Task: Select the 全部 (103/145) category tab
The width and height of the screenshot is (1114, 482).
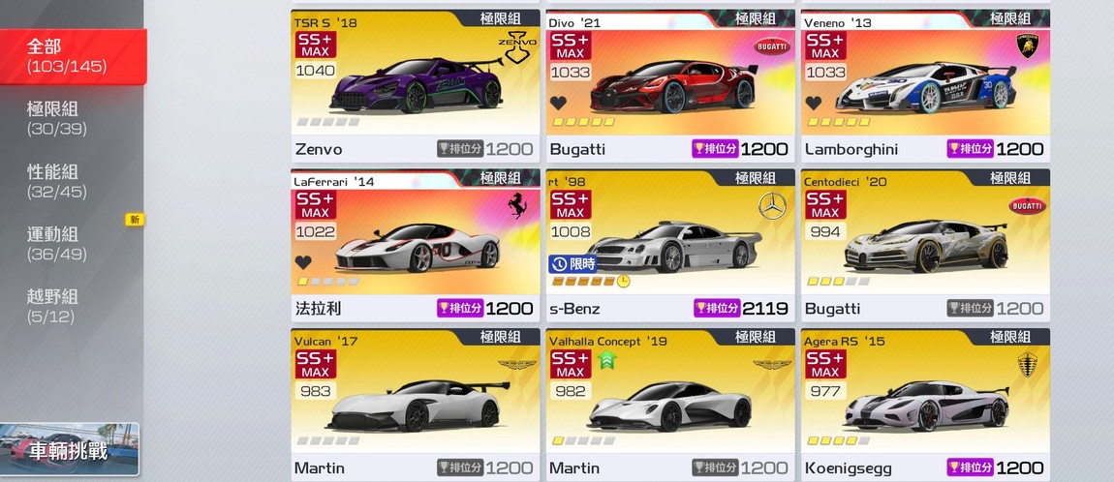Action: click(x=74, y=57)
